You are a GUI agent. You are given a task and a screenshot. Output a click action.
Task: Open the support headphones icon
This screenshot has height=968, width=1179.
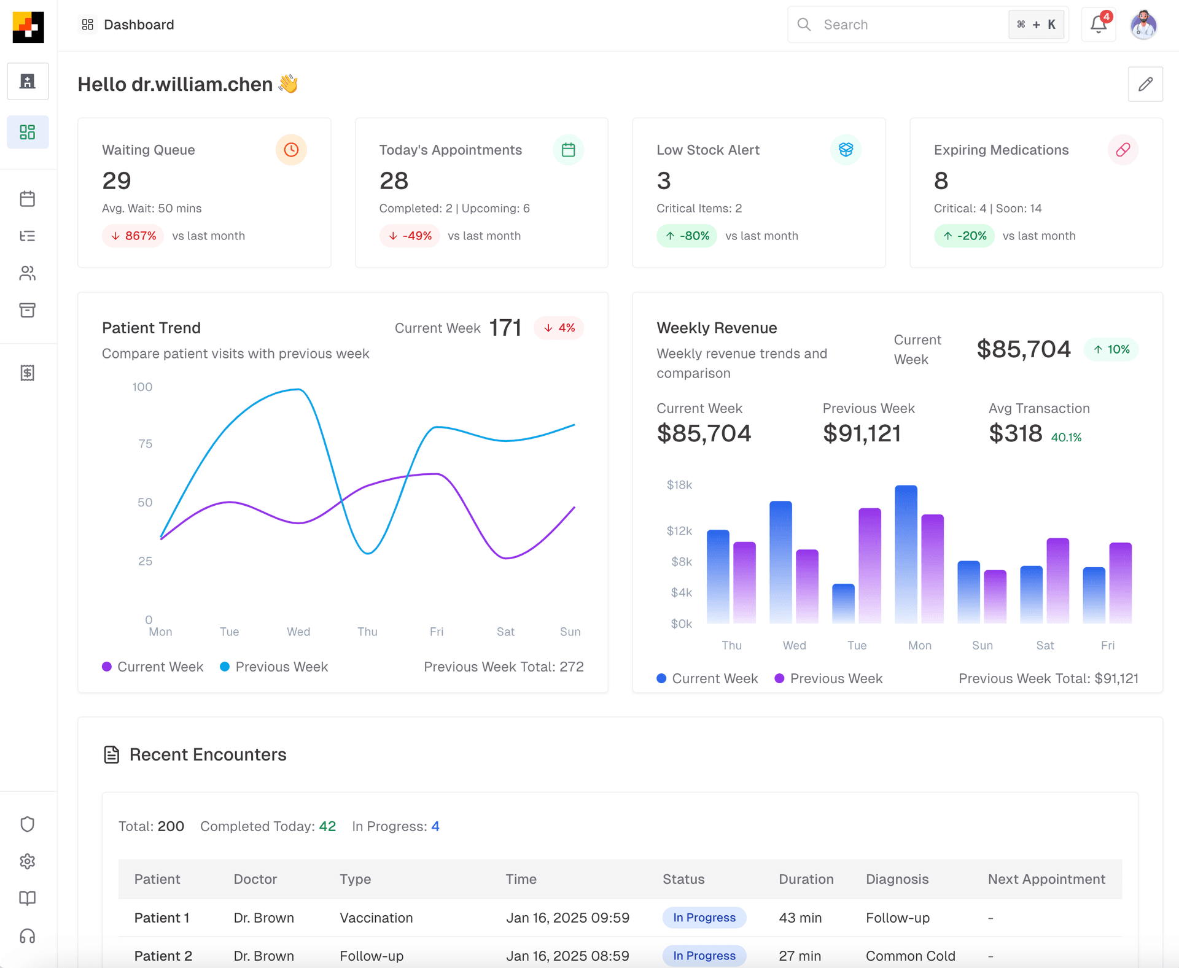28,935
